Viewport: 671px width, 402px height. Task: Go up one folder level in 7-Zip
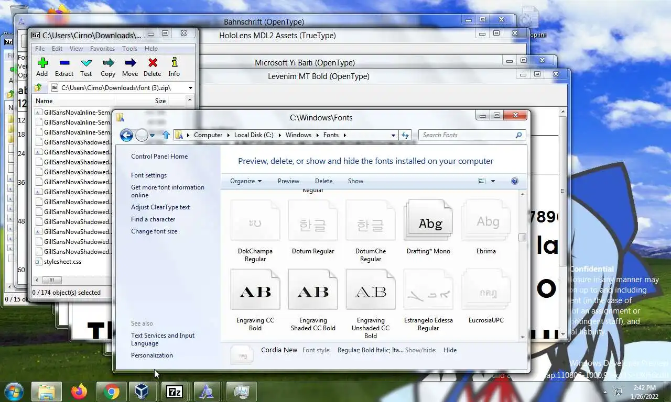(38, 87)
